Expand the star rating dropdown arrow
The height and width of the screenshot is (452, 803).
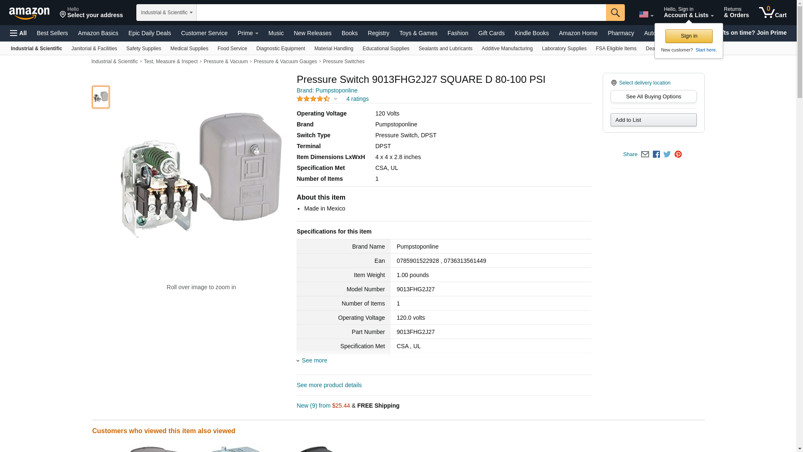tap(335, 99)
